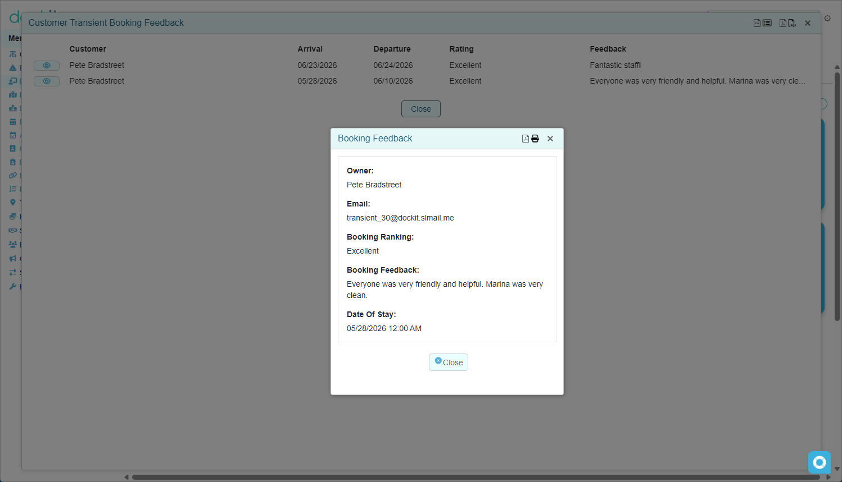Click the users group icon in the sidebar
Image resolution: width=842 pixels, height=482 pixels.
pyautogui.click(x=13, y=245)
